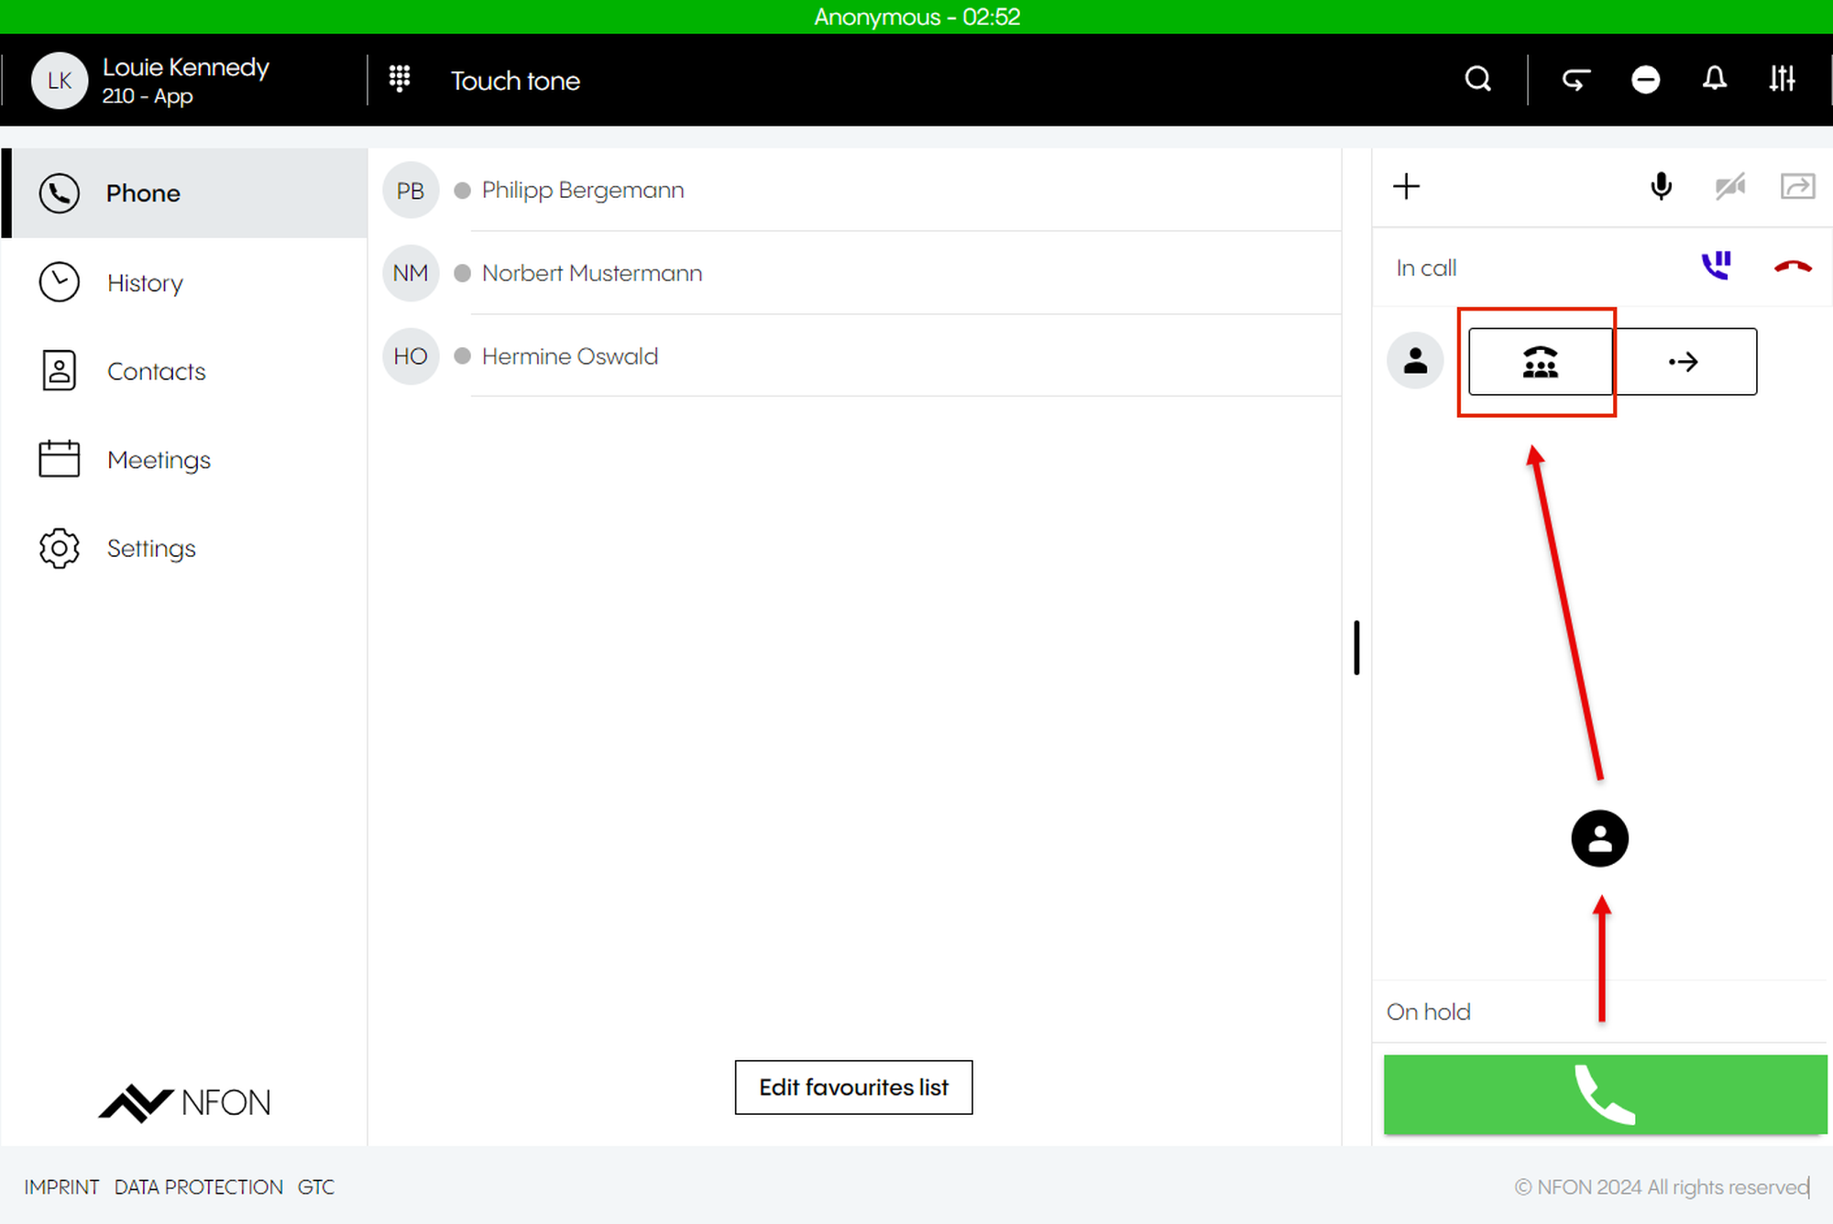
Task: Open Contacts in the sidebar
Action: tap(156, 371)
